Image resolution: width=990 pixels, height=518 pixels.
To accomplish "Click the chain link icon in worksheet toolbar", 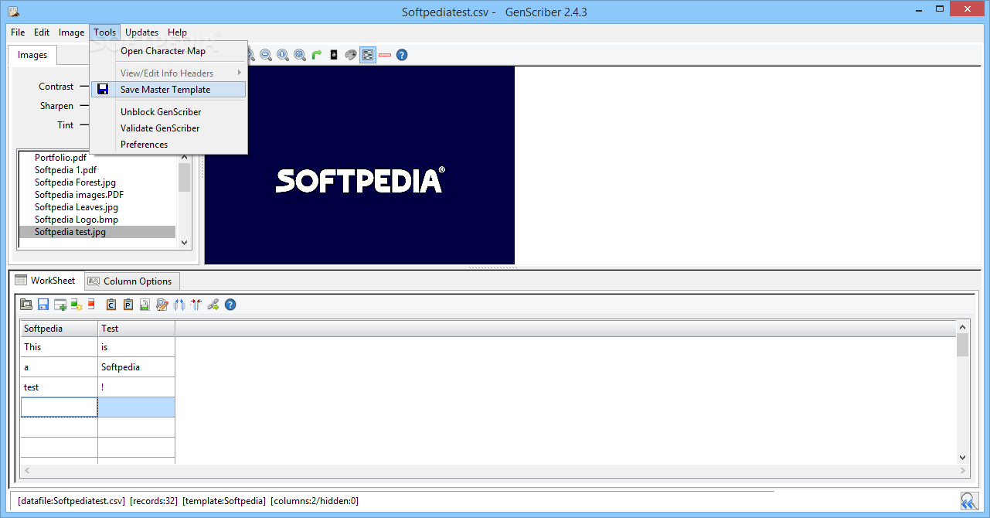I will click(x=213, y=305).
